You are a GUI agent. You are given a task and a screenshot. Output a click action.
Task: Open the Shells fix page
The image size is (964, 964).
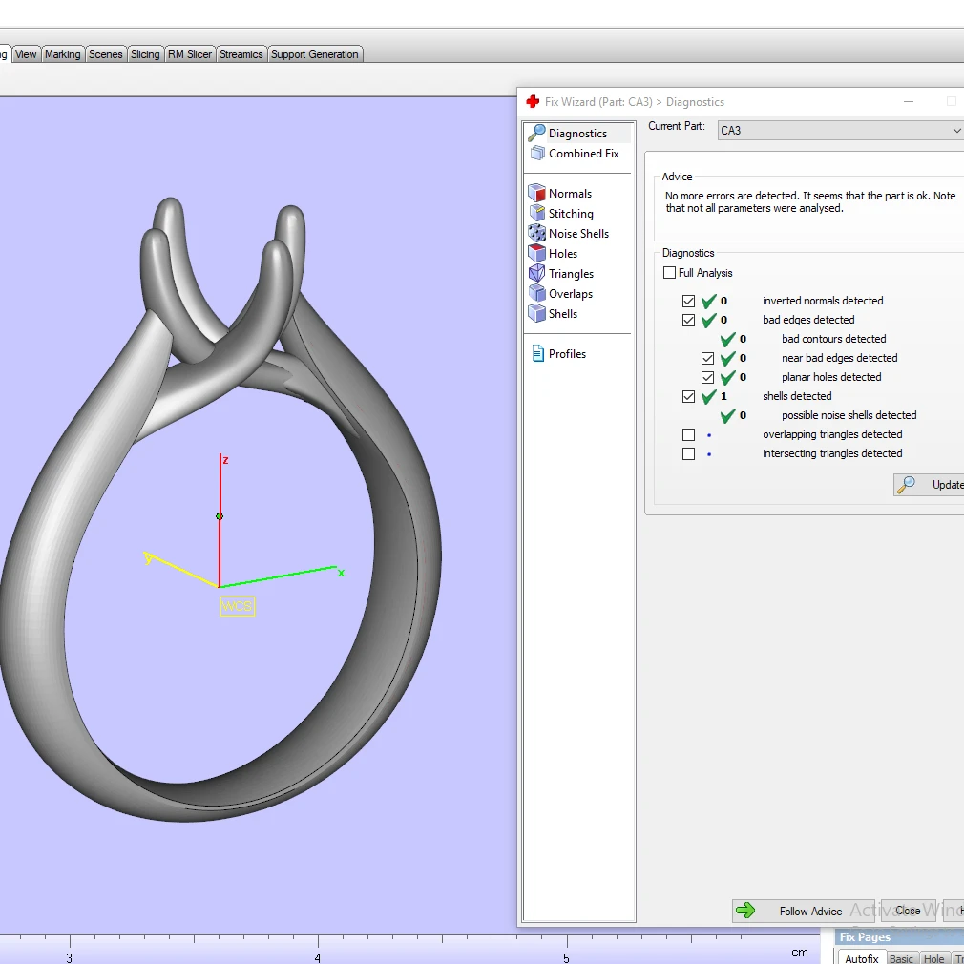click(x=564, y=313)
